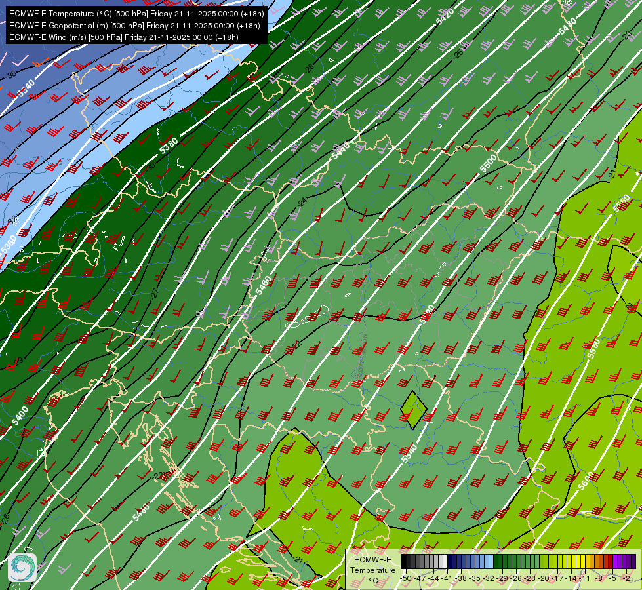Click the -27 isotherm label on the map
The height and width of the screenshot is (590, 642).
154,294
